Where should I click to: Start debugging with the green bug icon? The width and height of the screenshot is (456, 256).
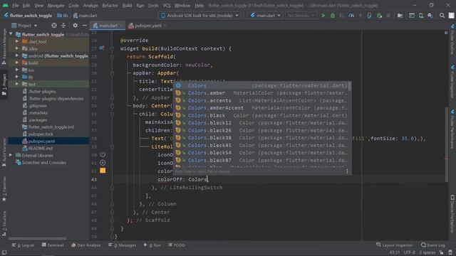[x=333, y=16]
